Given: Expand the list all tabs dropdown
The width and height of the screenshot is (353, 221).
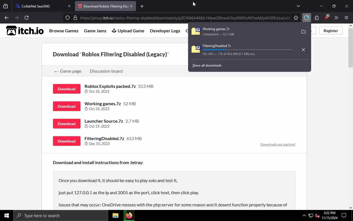Looking at the screenshot, I should click(x=298, y=6).
